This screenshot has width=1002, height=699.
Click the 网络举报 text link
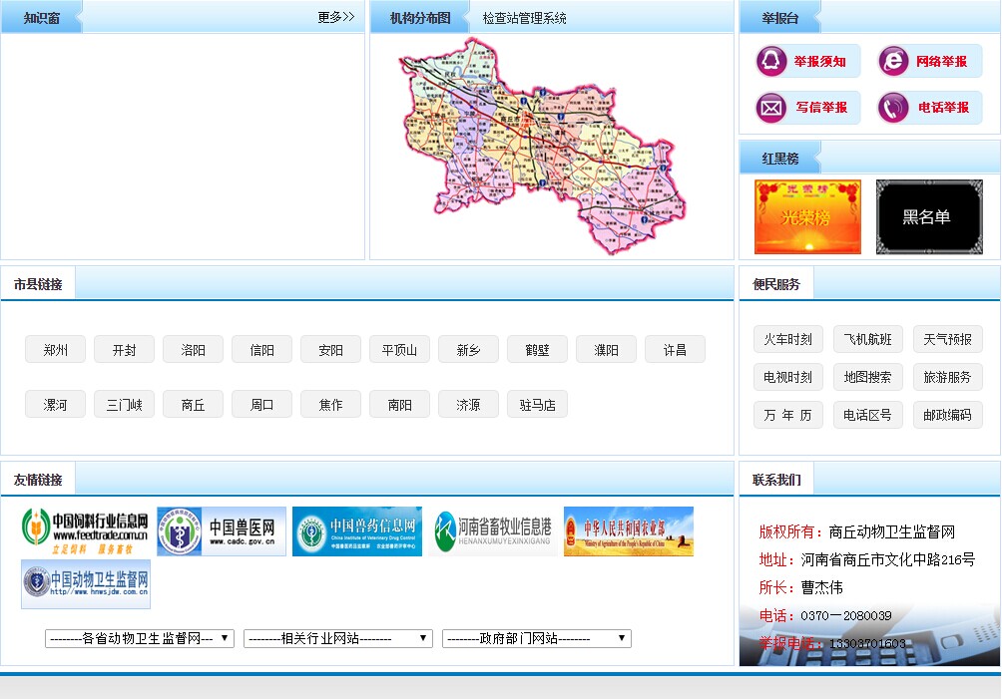(942, 61)
